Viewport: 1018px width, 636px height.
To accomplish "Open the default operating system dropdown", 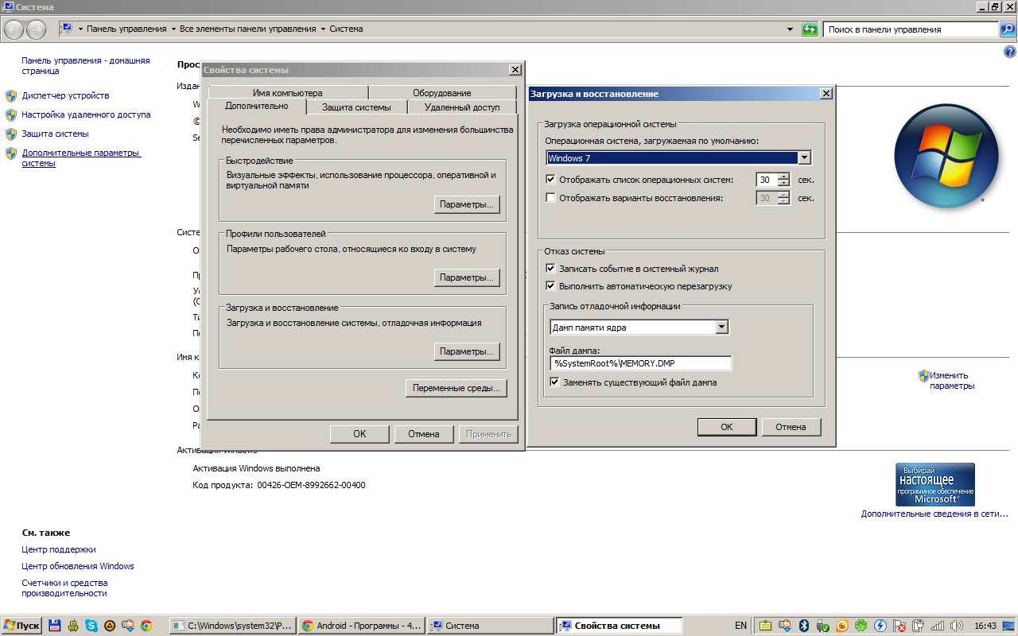I will (805, 158).
